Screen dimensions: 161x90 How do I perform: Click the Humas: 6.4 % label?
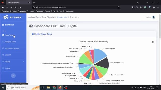(x=74, y=52)
